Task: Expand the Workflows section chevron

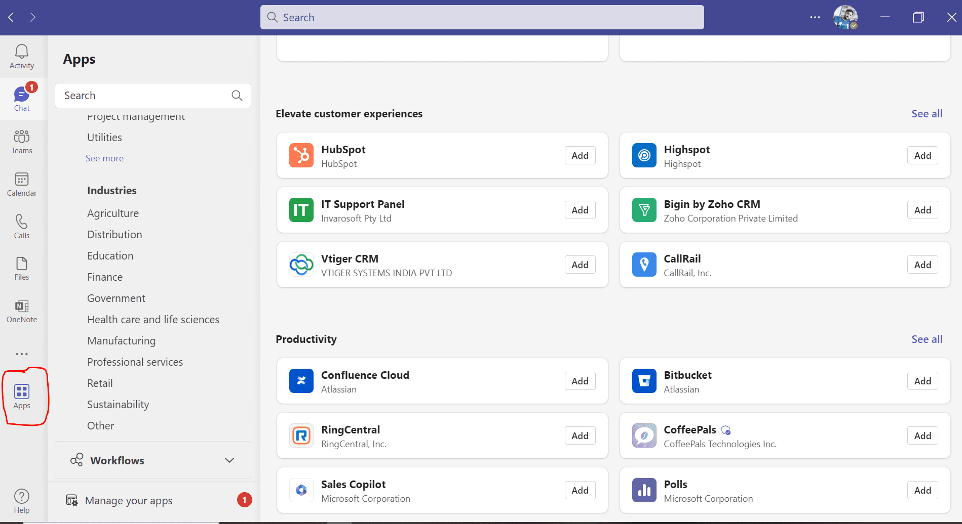Action: tap(229, 460)
